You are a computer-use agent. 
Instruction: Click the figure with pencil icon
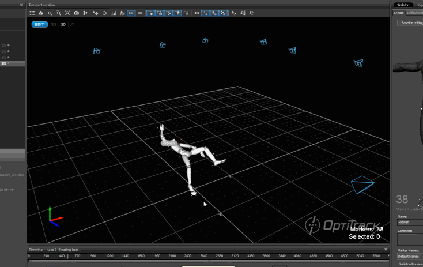click(234, 13)
